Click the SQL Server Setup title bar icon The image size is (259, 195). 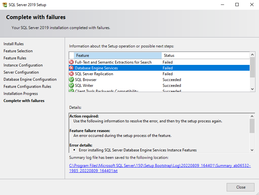(5, 5)
